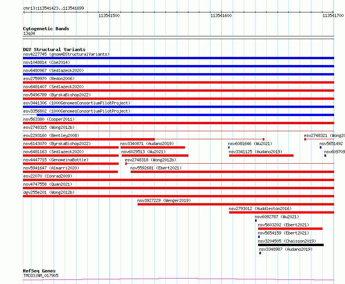Image resolution: width=345 pixels, height=284 pixels.
Task: Open nsv6480967 (Sedlazeck2020) variant label
Action: (x=53, y=70)
